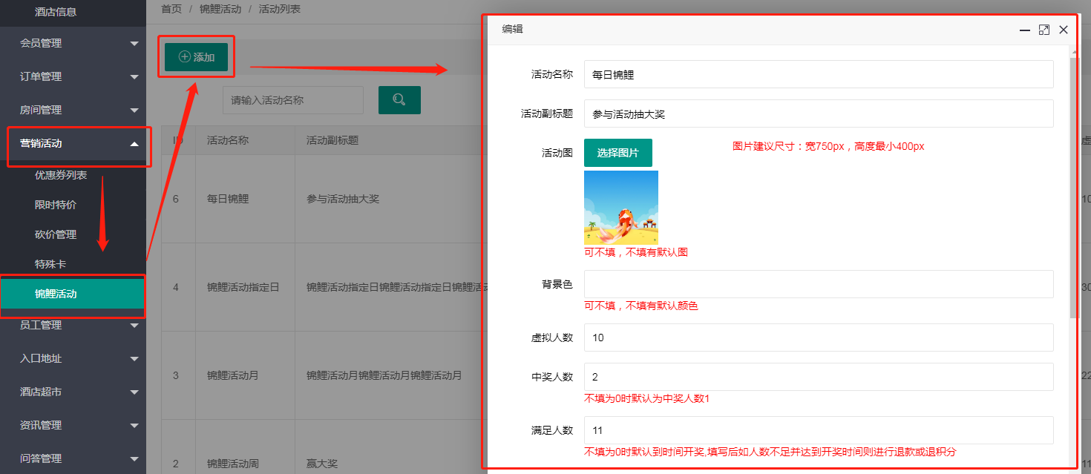Close the 编辑 dialog
1091x474 pixels.
pos(1064,30)
